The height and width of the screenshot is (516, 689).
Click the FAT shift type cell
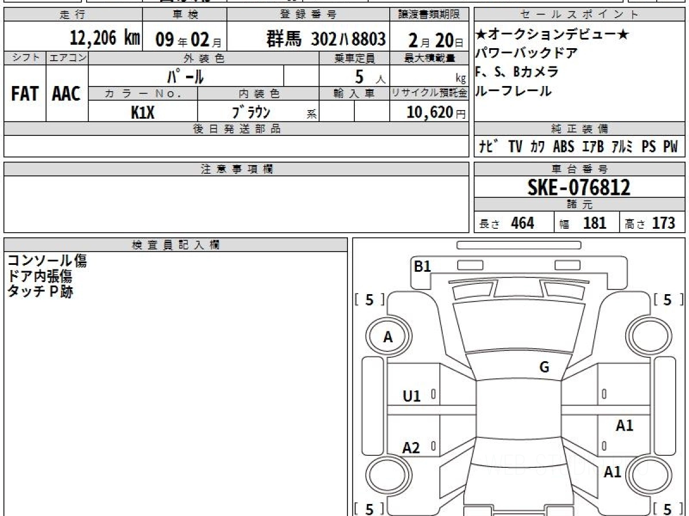(x=25, y=94)
